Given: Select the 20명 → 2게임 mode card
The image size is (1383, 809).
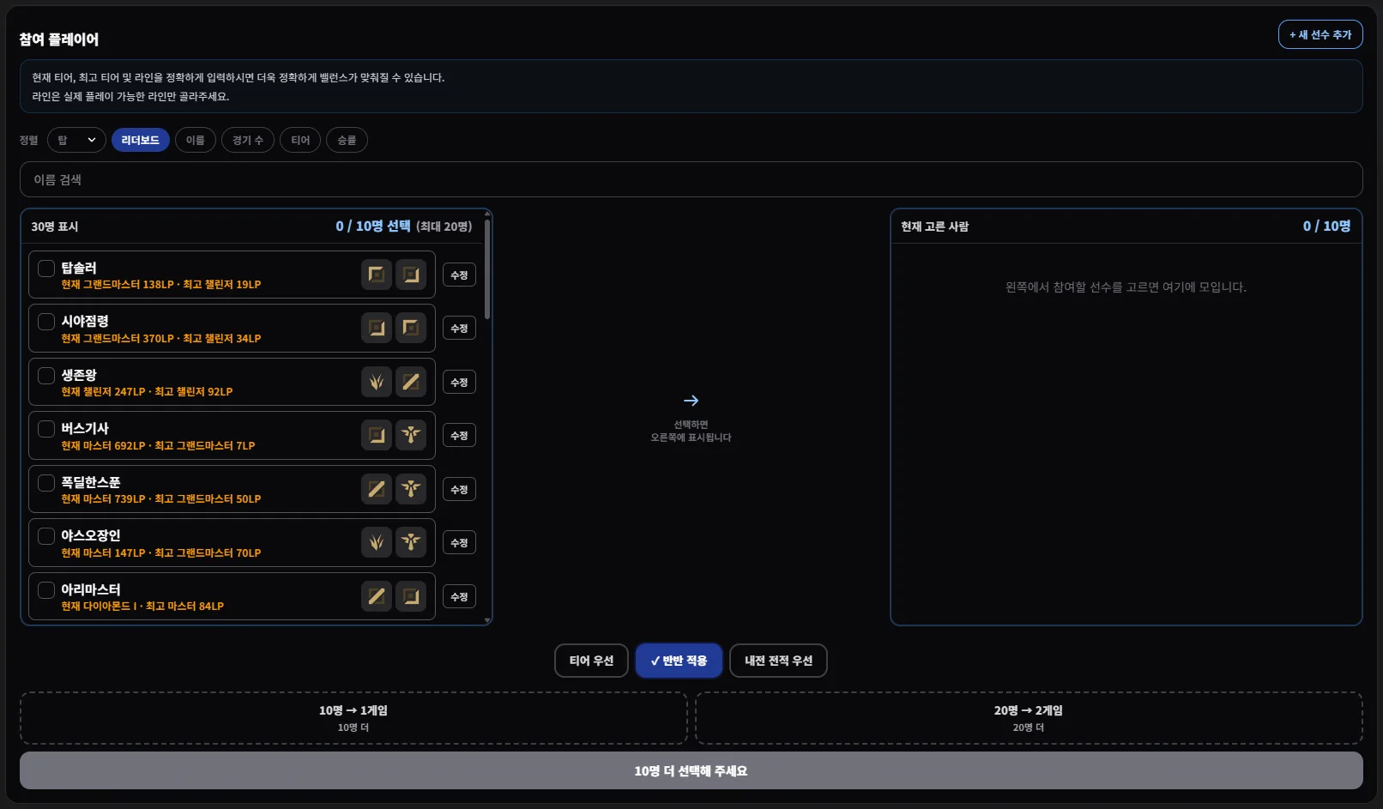Looking at the screenshot, I should pyautogui.click(x=1029, y=718).
